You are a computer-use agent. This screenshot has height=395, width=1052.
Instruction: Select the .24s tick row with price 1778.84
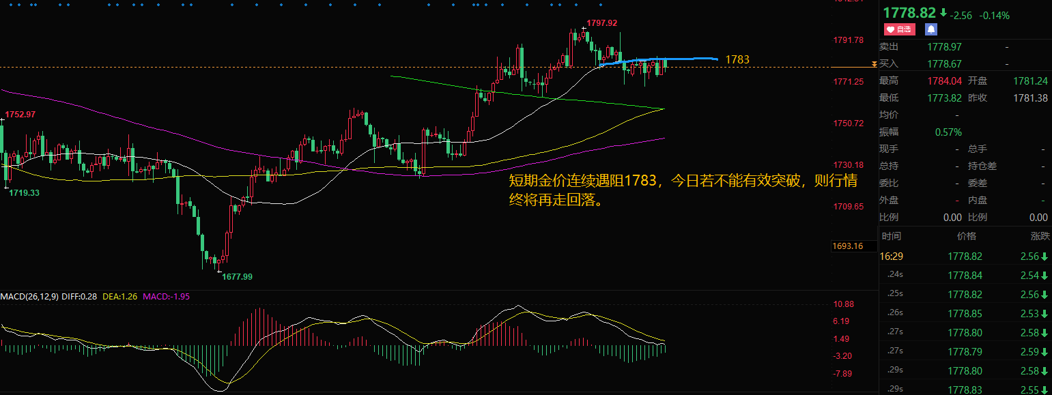(x=965, y=276)
